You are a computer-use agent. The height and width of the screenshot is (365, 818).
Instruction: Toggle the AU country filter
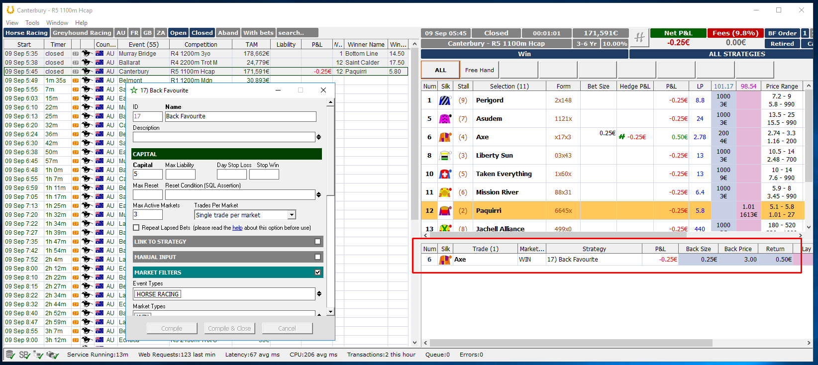point(121,33)
